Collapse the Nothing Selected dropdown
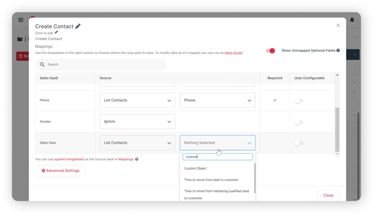 218,143
